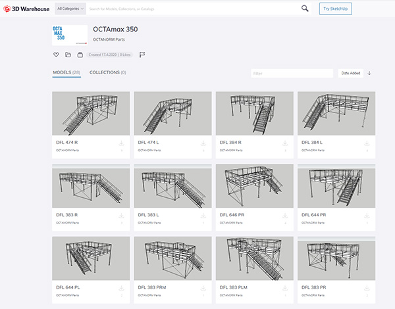This screenshot has width=395, height=309.
Task: Click the DFL 474 R title link
Action: click(x=66, y=143)
